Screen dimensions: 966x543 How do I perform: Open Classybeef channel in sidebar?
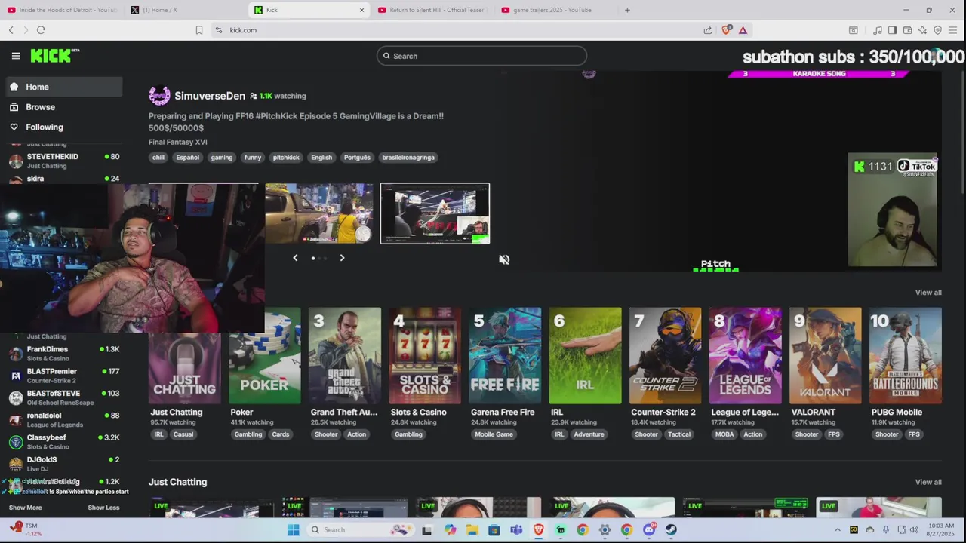pos(63,442)
